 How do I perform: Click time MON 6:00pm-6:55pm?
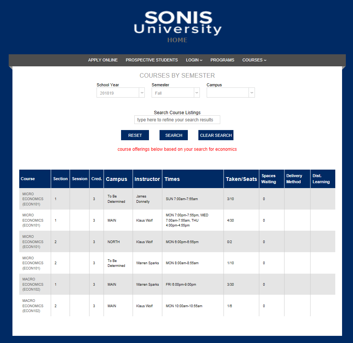coord(182,242)
